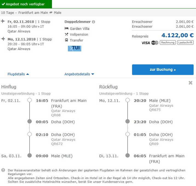Click the round-trip arrows between Frankfurt and Male

click(x=51, y=13)
